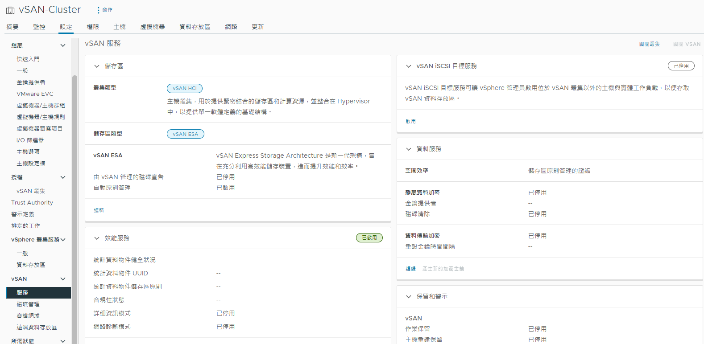Click the 已停用 iSCSI status badge
This screenshot has width=704, height=344.
(681, 66)
